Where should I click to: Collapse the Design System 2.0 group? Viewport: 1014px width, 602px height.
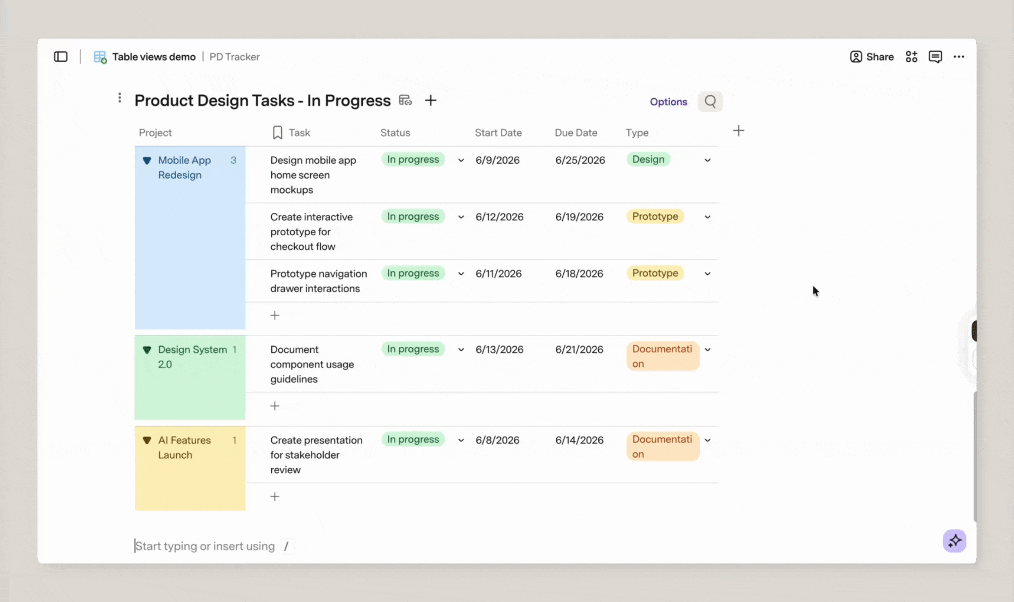click(147, 350)
